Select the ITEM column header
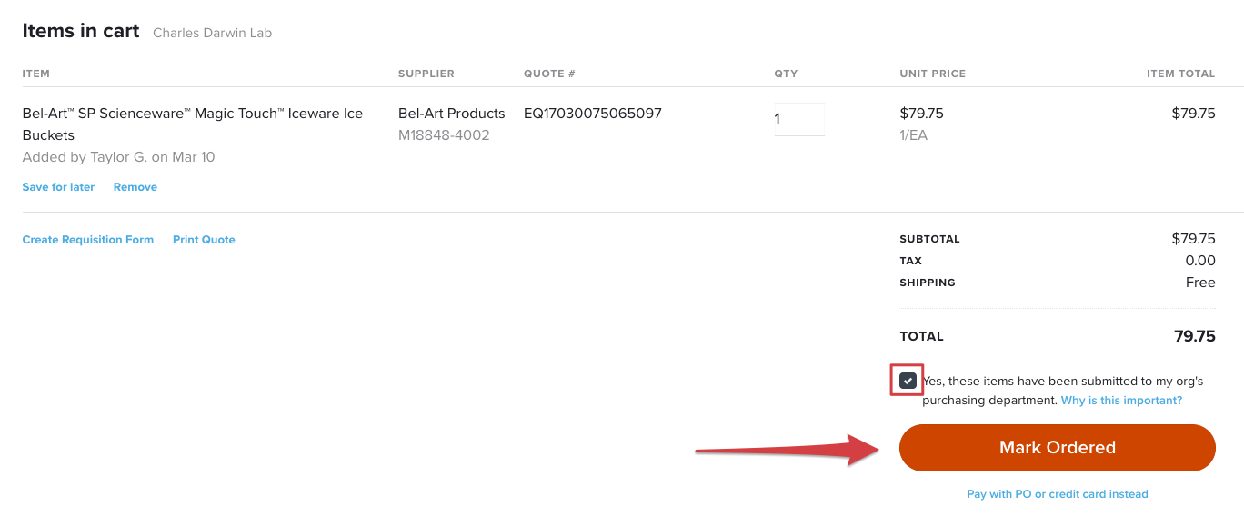The height and width of the screenshot is (526, 1244). pyautogui.click(x=36, y=74)
